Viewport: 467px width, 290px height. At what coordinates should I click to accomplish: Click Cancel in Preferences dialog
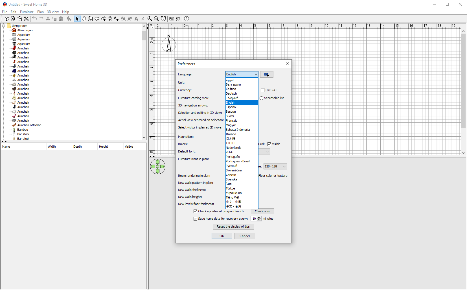(245, 236)
